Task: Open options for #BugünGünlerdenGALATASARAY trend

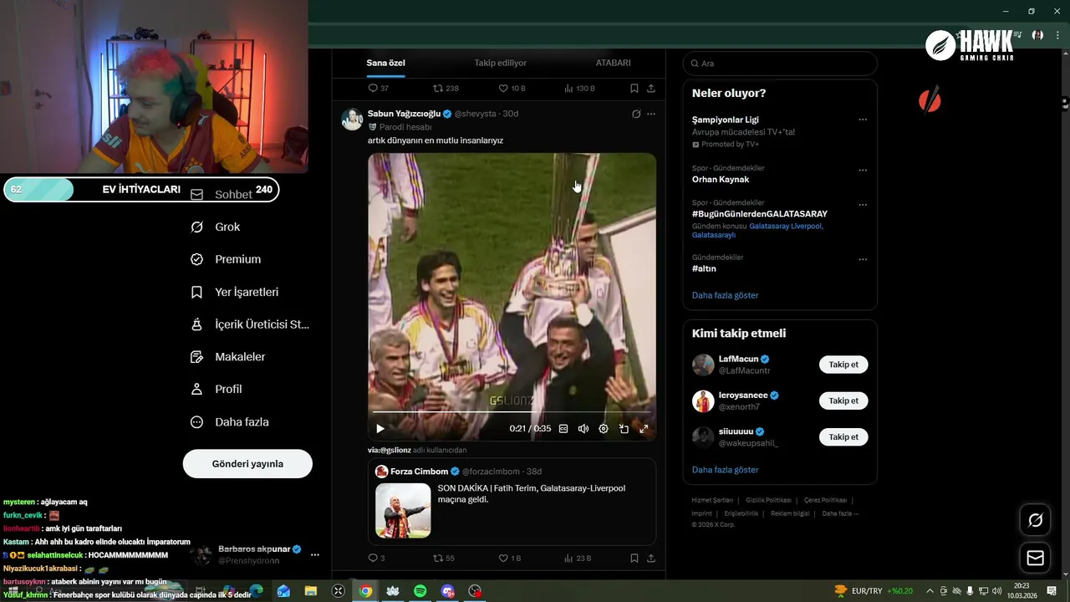Action: point(863,205)
